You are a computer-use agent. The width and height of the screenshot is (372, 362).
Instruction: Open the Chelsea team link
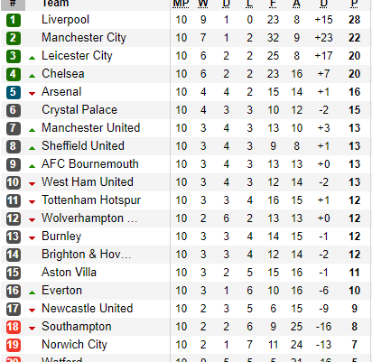63,74
